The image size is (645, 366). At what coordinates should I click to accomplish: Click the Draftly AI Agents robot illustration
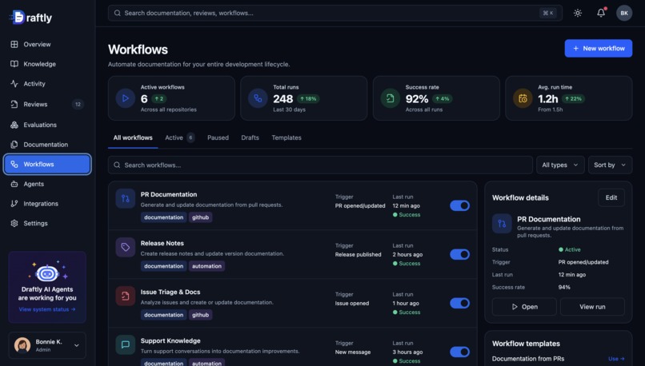(x=47, y=272)
